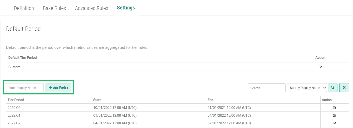This screenshot has width=353, height=128.
Task: Edit the 2020 Q4 tier period
Action: pos(335,108)
